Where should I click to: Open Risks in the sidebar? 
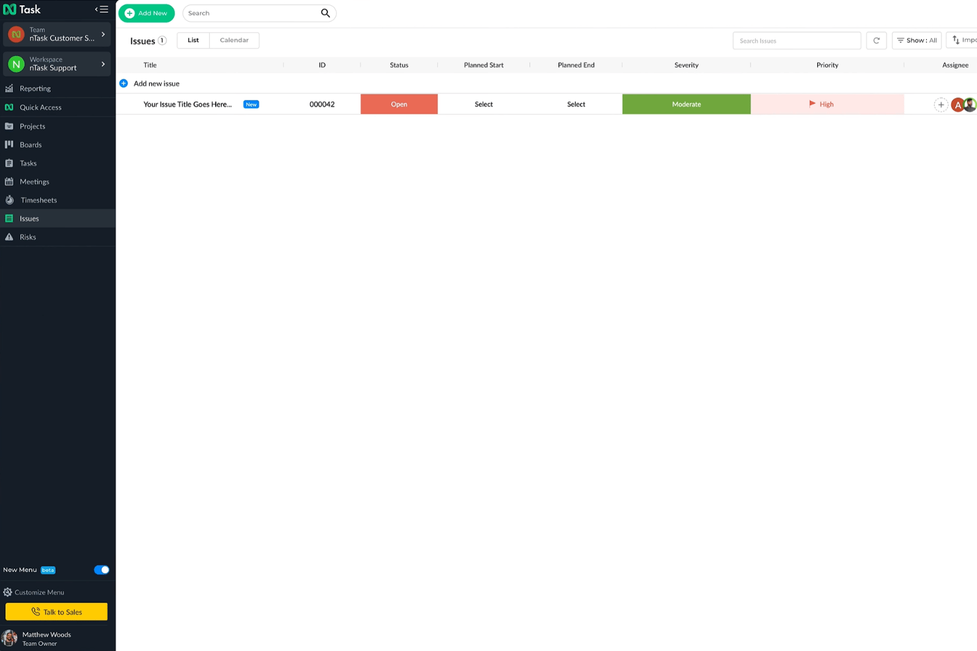tap(57, 237)
